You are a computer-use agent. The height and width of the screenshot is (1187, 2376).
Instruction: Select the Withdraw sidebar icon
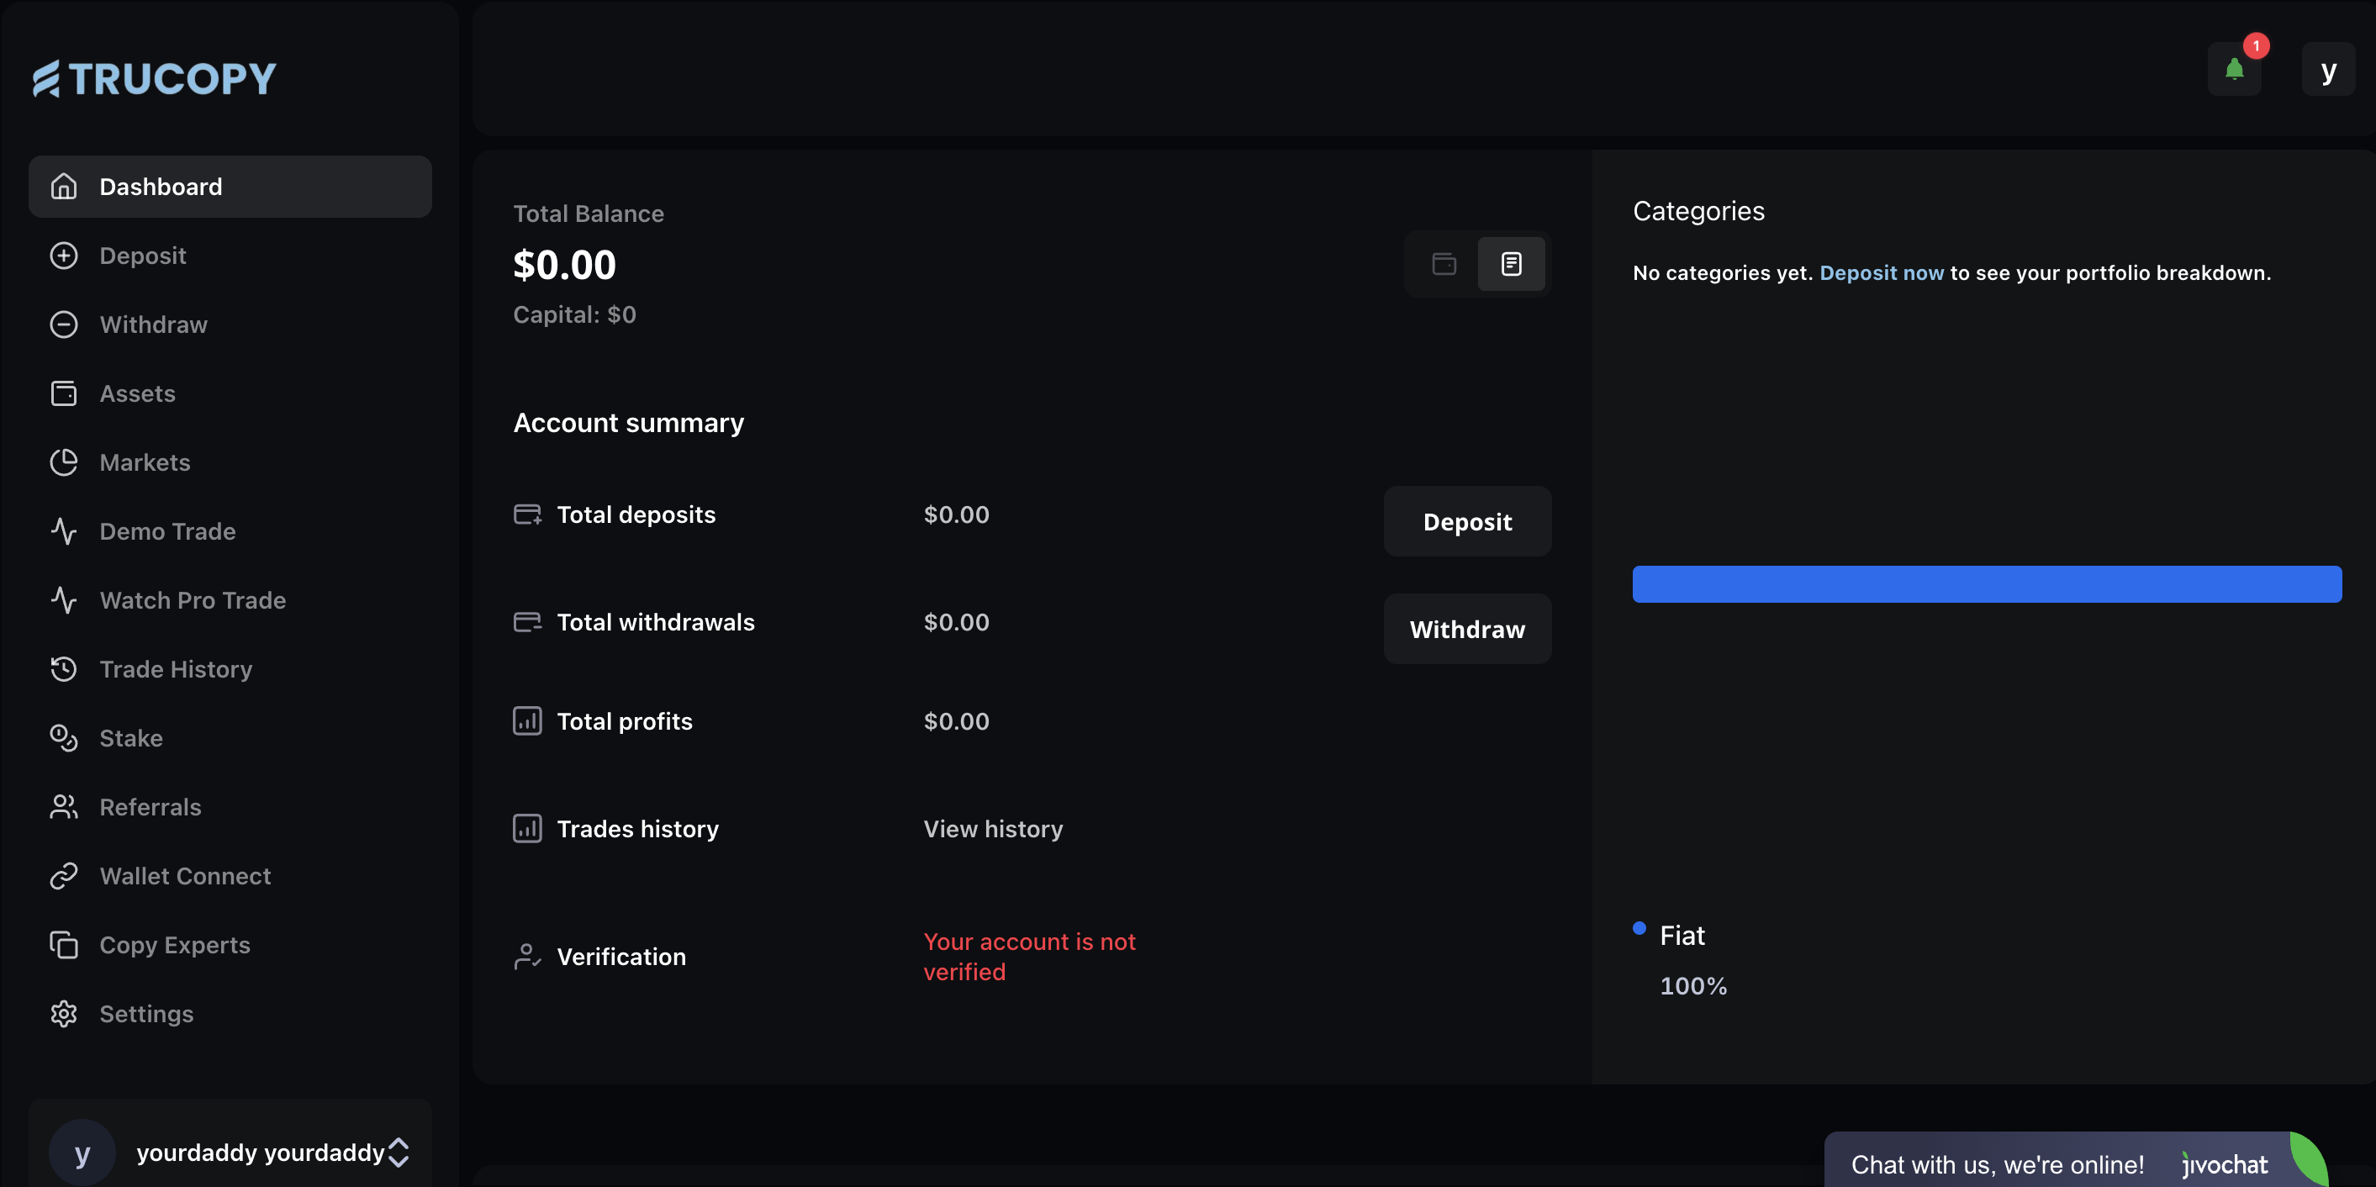pos(63,324)
